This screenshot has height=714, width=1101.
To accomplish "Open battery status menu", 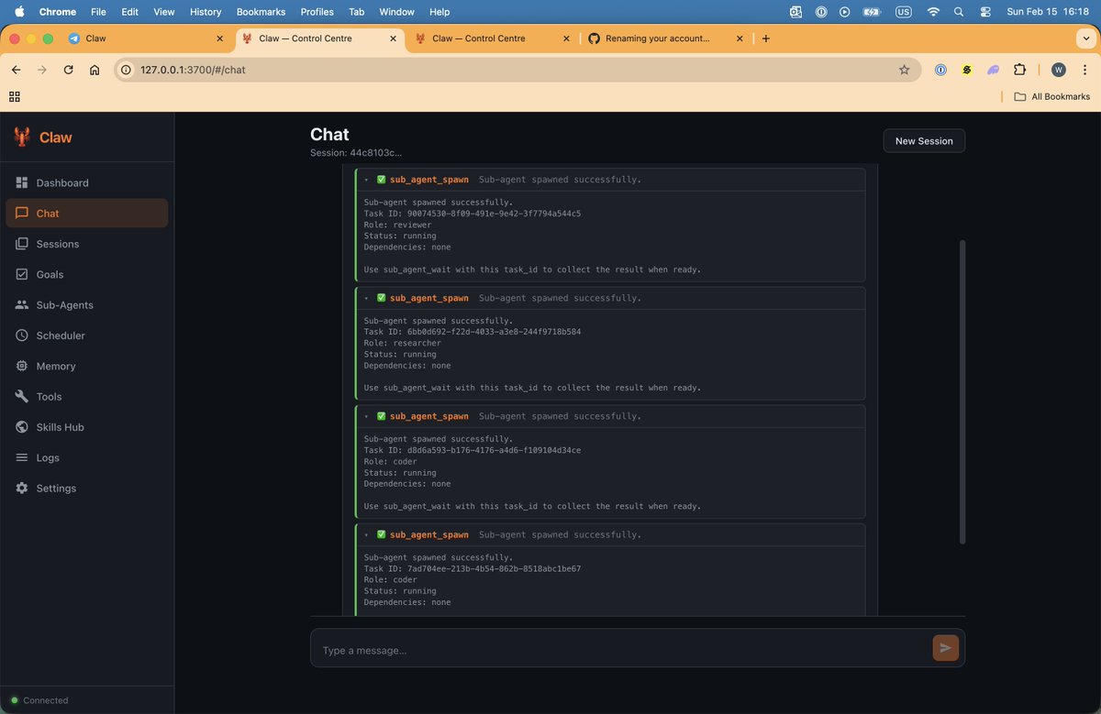I will [873, 12].
